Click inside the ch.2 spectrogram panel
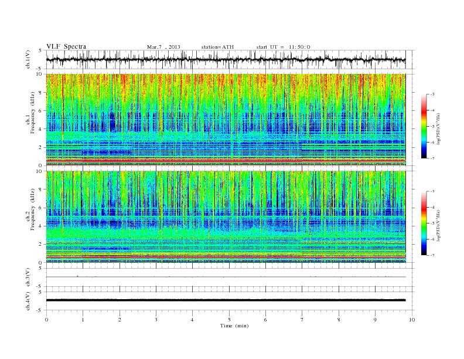Image resolution: width=464 pixels, height=359 pixels. coord(226,217)
